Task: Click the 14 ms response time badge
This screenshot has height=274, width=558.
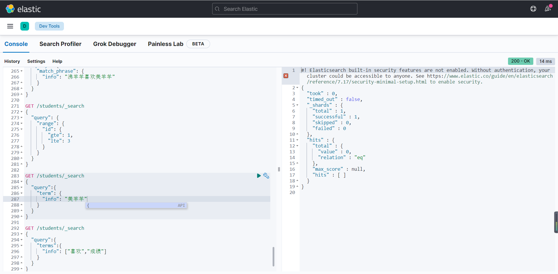Action: (546, 61)
